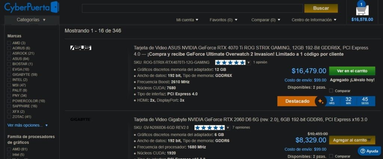Check the GIGABYTE brand filter
Screen dimensions: 383x159
pyautogui.click(x=9, y=75)
